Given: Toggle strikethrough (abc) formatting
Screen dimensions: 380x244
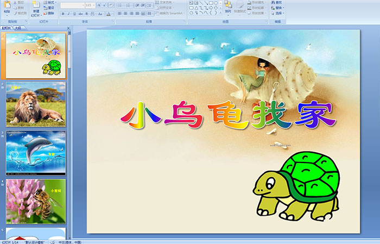Looking at the screenshot, I should (x=80, y=14).
